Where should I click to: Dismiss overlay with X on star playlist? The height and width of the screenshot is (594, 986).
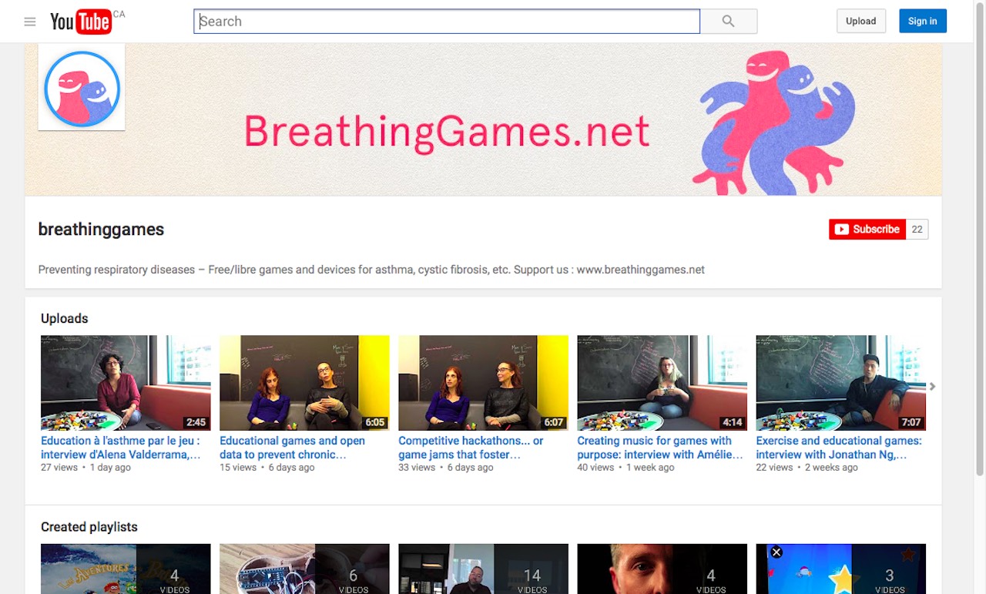pyautogui.click(x=776, y=552)
